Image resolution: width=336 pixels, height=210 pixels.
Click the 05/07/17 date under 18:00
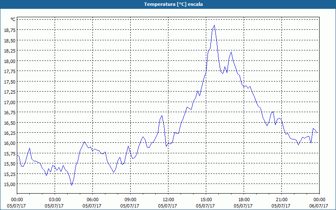pos(243,206)
